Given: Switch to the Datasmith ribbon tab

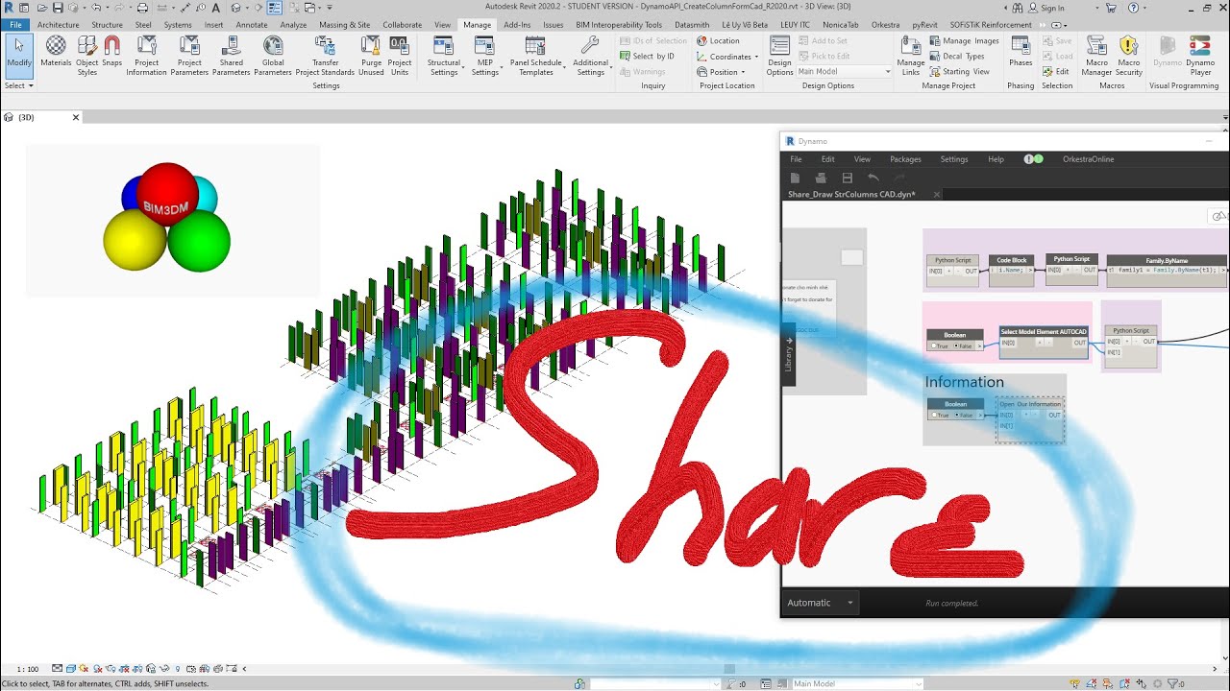Looking at the screenshot, I should coord(692,25).
